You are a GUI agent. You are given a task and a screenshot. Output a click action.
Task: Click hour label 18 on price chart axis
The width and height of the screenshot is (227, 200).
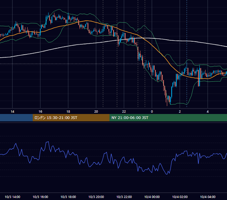coord(68,112)
